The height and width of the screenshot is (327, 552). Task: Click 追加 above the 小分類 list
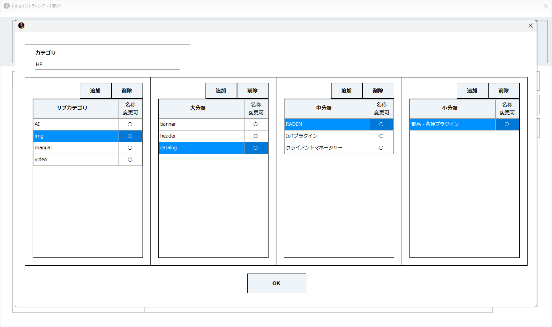tap(472, 91)
